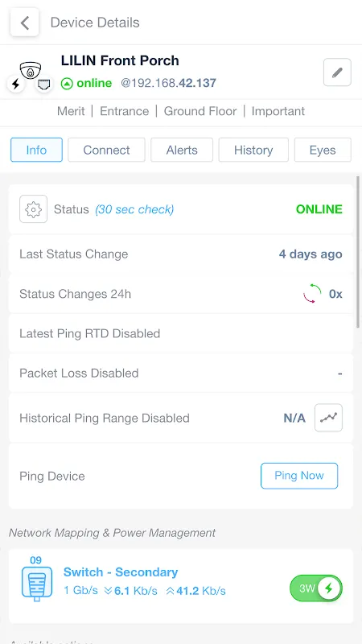Viewport: 362px width, 644px height.
Task: Go back using the left chevron arrow
Action: coord(25,23)
